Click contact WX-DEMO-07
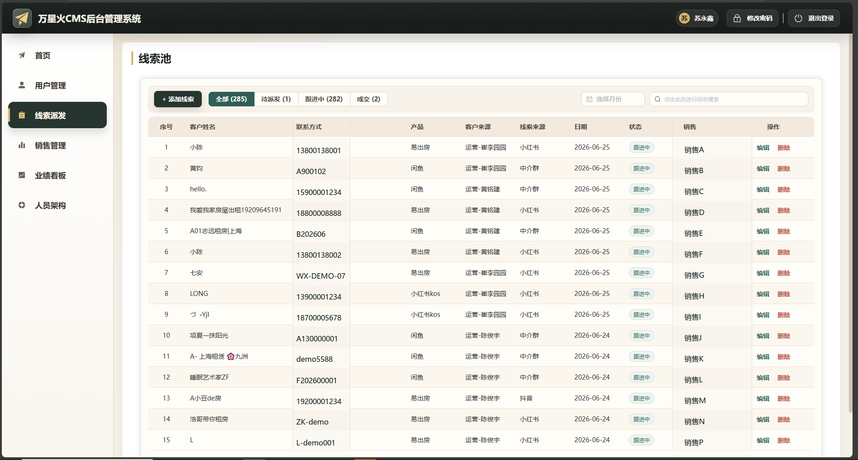 [321, 276]
